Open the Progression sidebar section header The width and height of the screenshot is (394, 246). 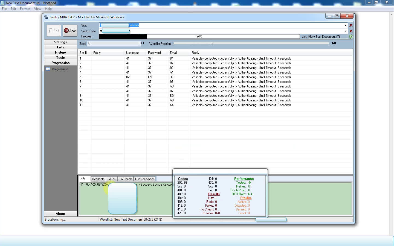pyautogui.click(x=60, y=63)
